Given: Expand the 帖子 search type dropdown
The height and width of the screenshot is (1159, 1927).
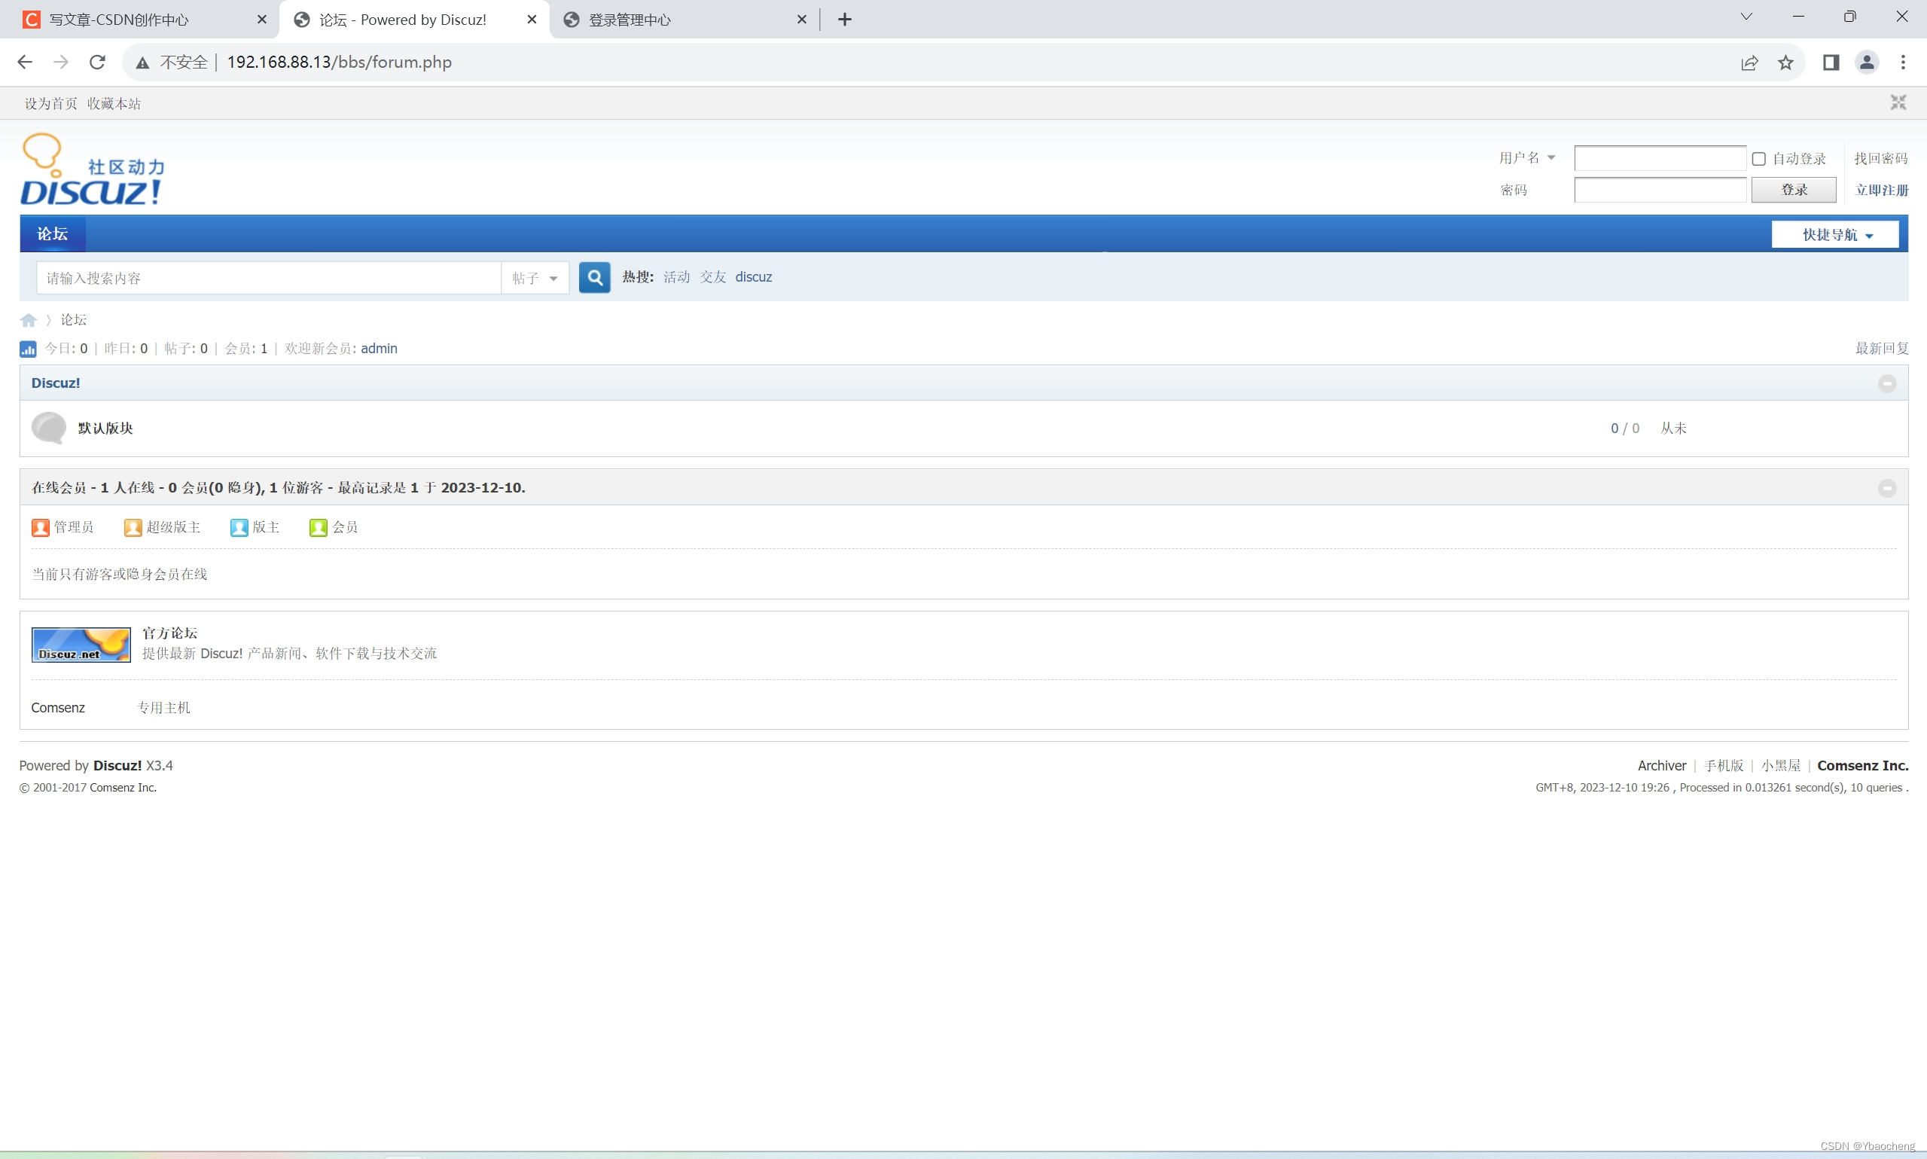Looking at the screenshot, I should (x=535, y=278).
